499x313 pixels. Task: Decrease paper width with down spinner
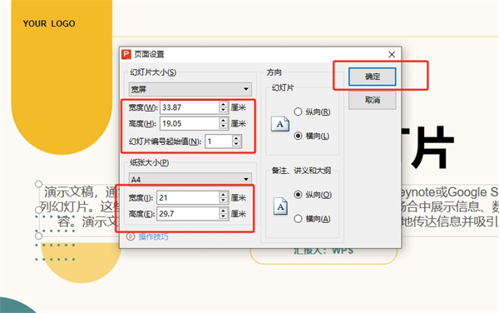224,201
